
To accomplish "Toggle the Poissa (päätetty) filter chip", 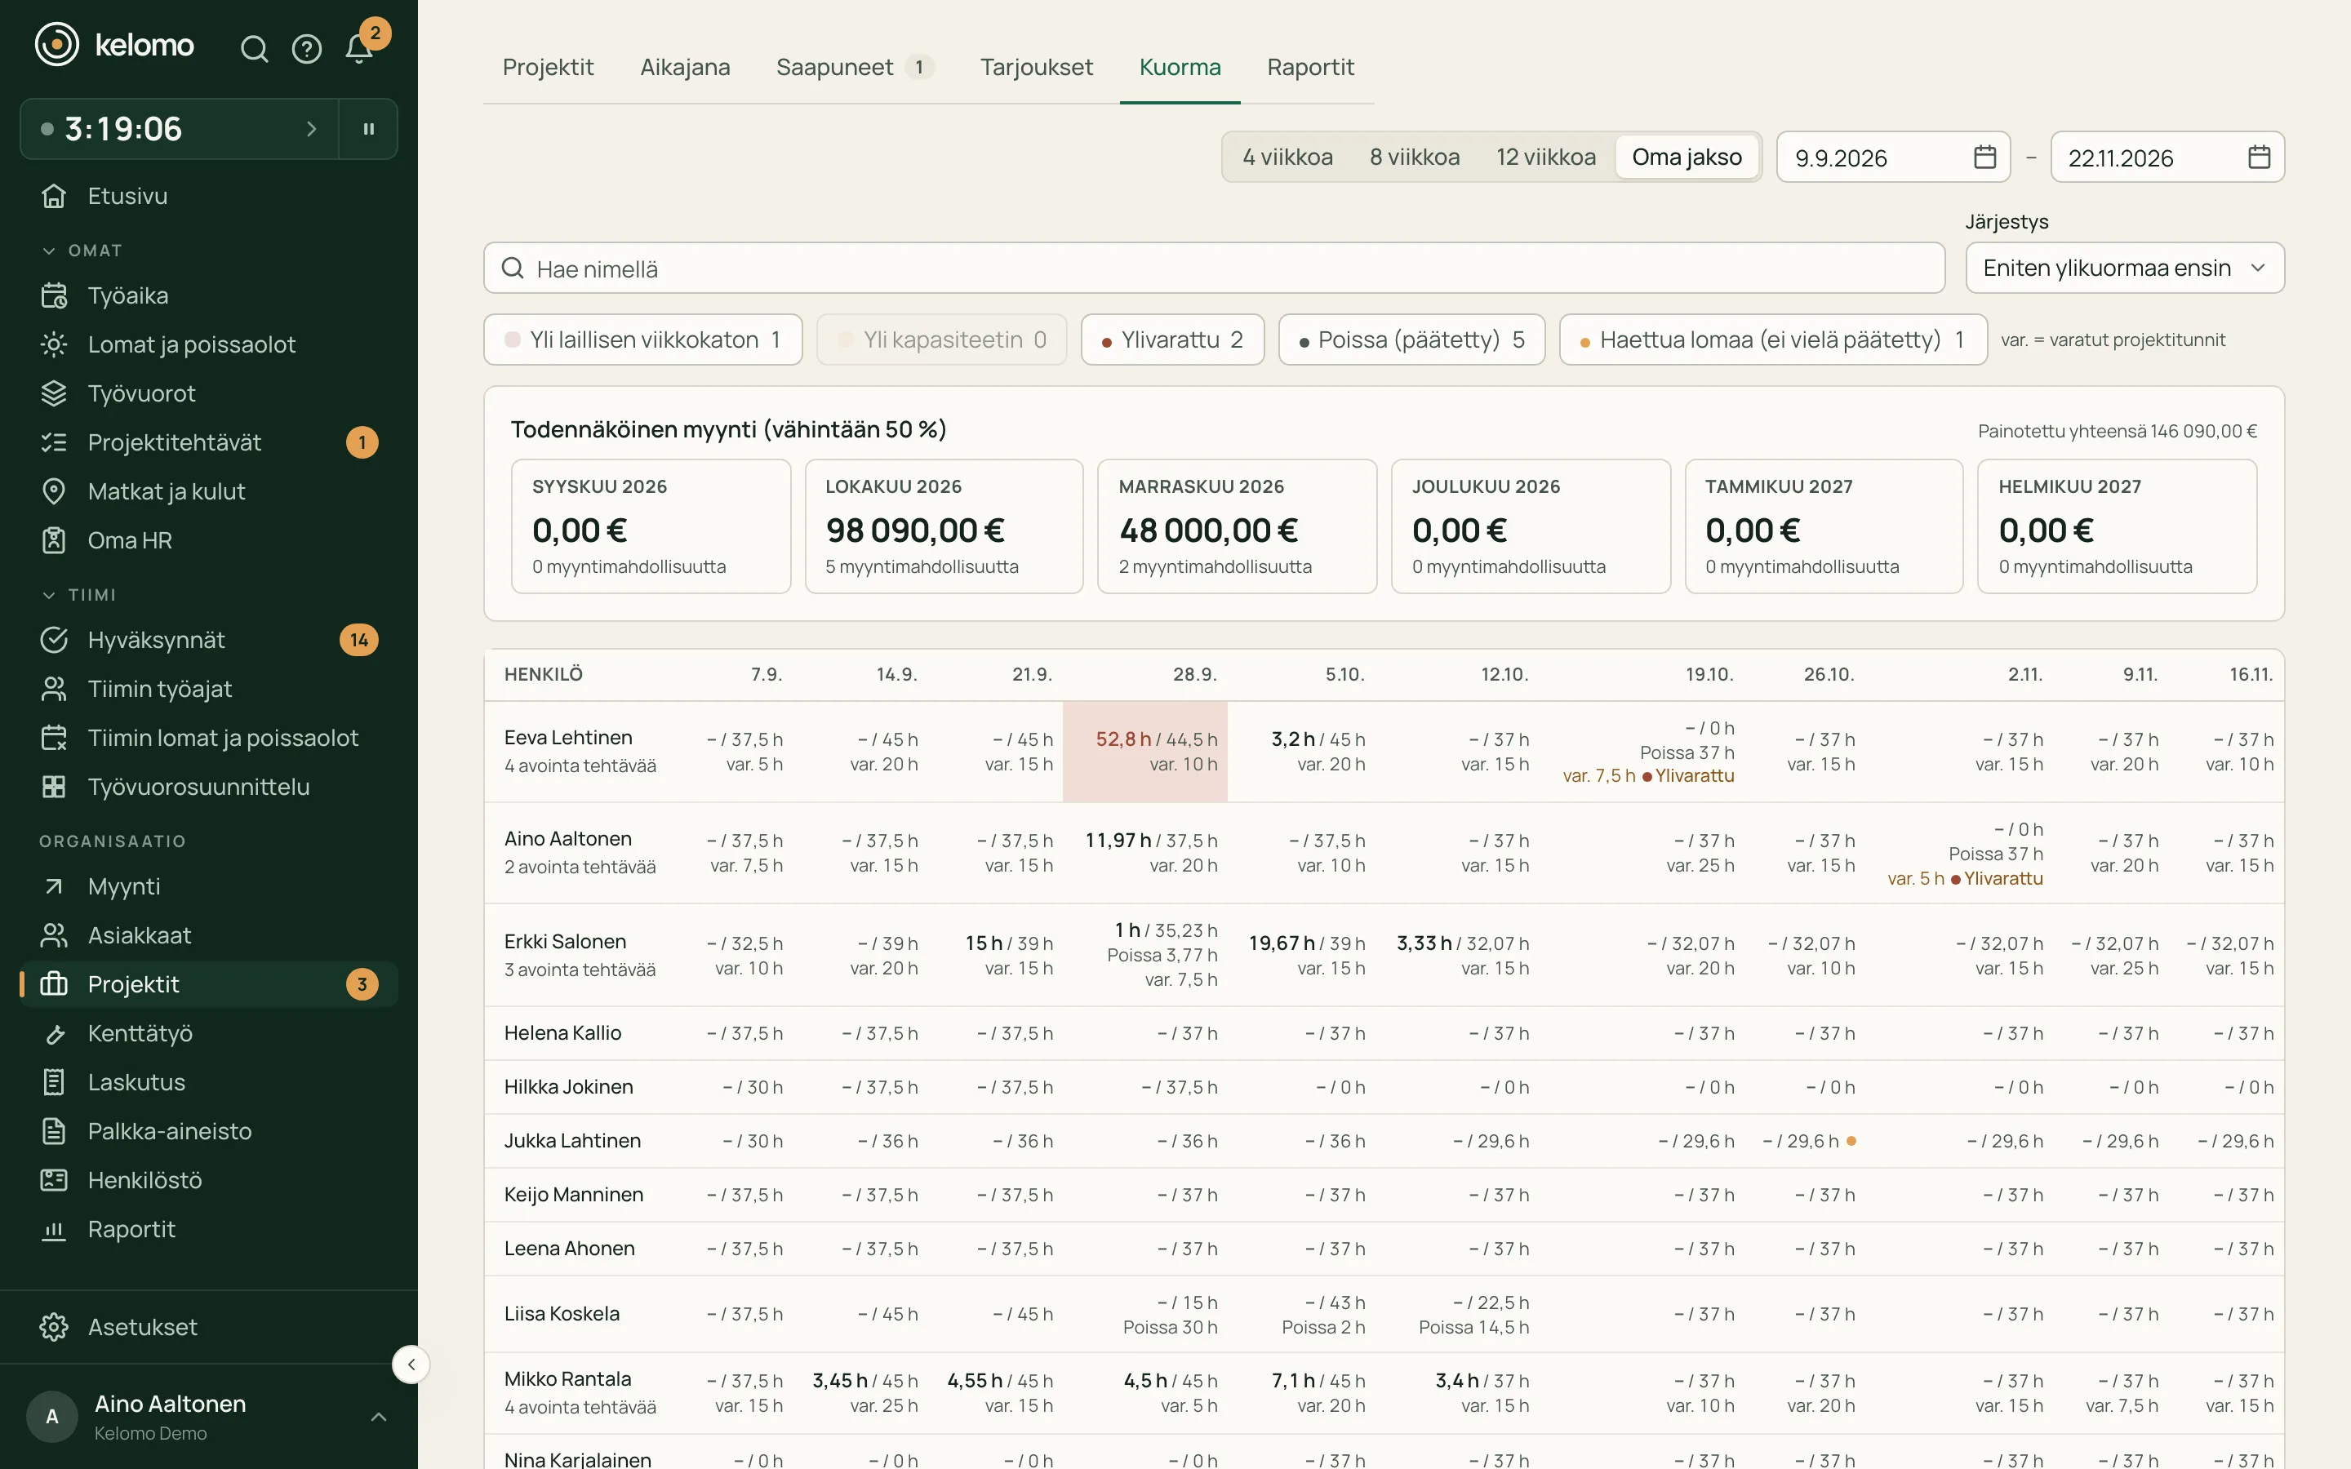I will click(1411, 339).
